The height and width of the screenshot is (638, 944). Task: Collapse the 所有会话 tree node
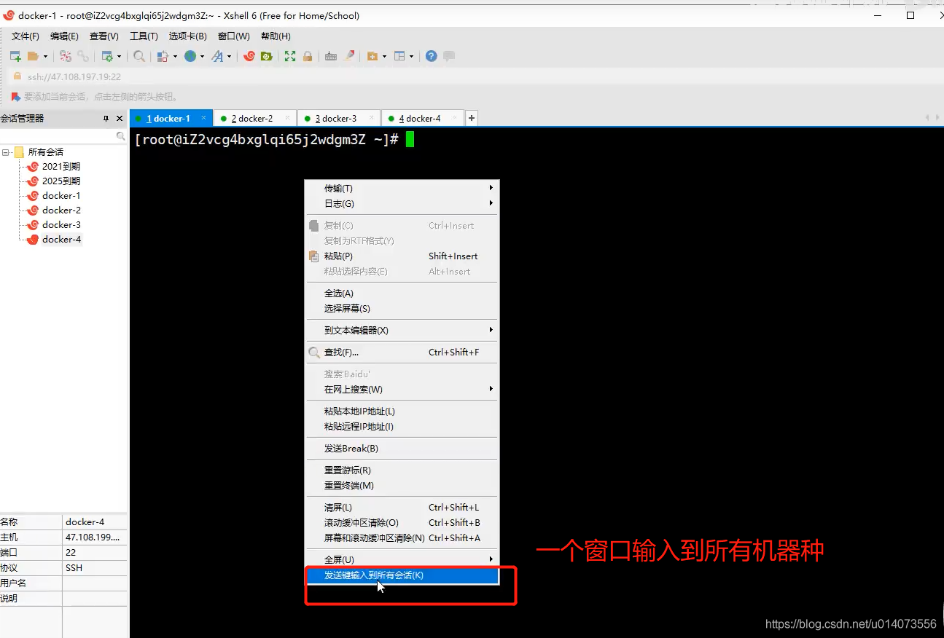tap(6, 152)
